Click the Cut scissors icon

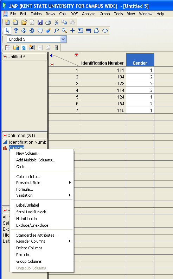(x=56, y=22)
